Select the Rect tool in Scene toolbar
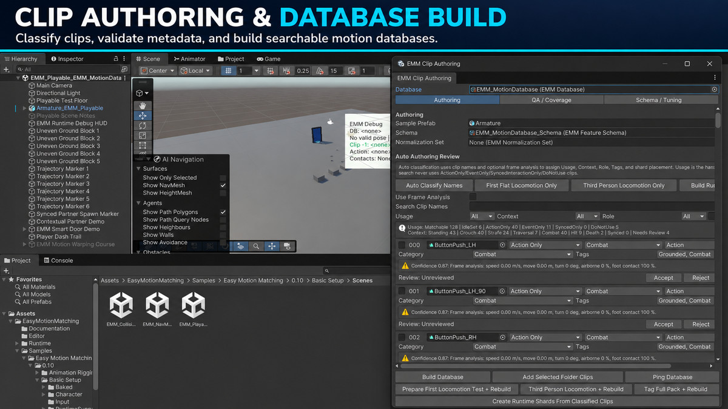The width and height of the screenshot is (728, 409). click(x=143, y=145)
